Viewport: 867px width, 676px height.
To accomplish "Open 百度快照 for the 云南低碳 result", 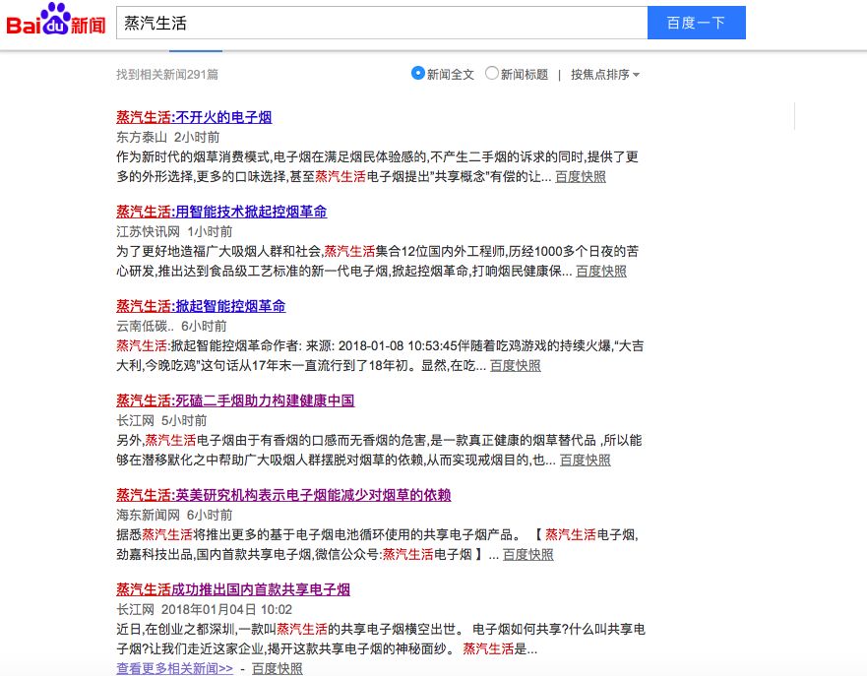I will pos(516,366).
